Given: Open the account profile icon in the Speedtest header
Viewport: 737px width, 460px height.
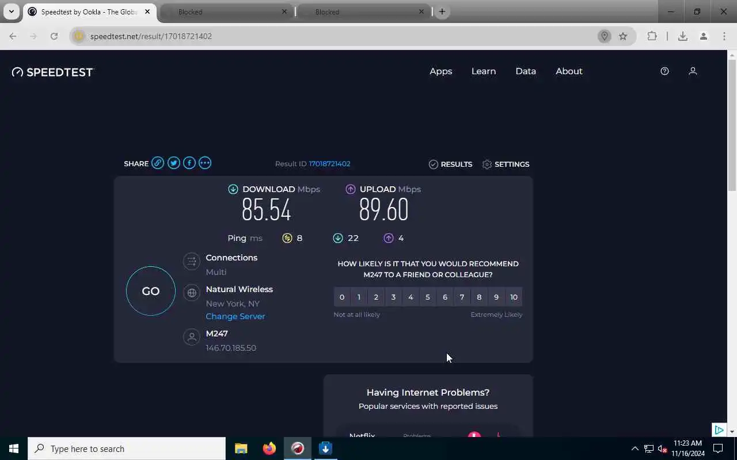Looking at the screenshot, I should tap(693, 71).
